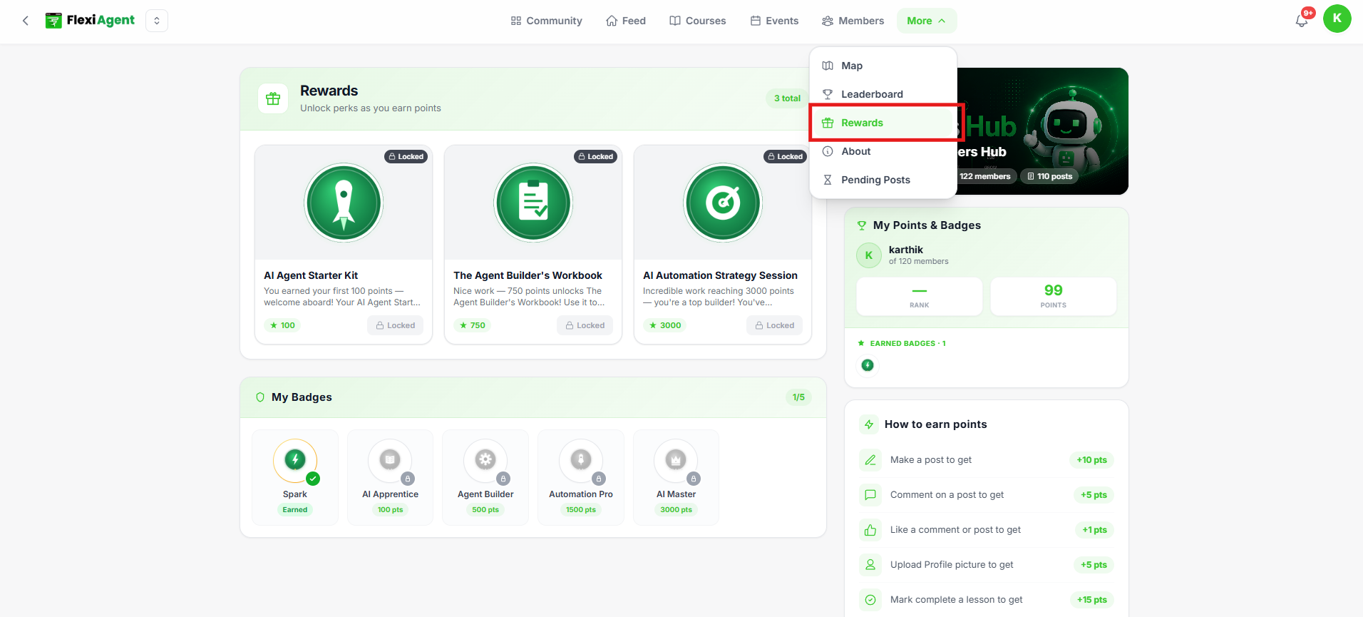Click the 110 posts chip on banner
The width and height of the screenshot is (1363, 617).
(1050, 176)
